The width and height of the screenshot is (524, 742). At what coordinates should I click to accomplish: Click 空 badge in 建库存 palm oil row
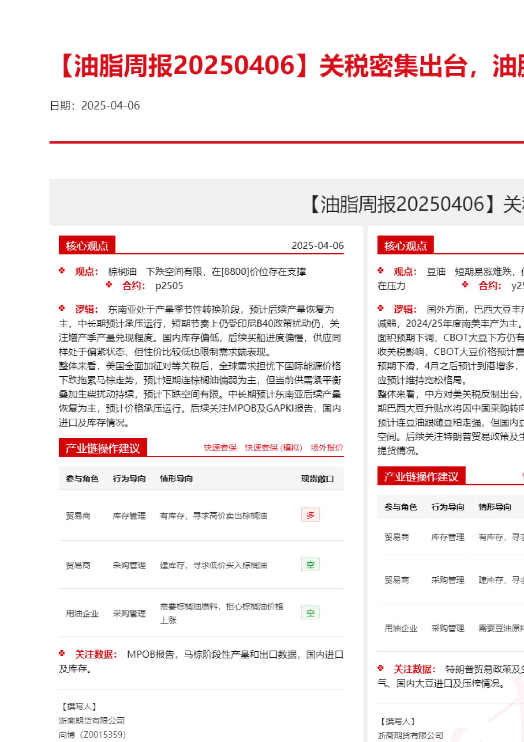click(x=311, y=564)
